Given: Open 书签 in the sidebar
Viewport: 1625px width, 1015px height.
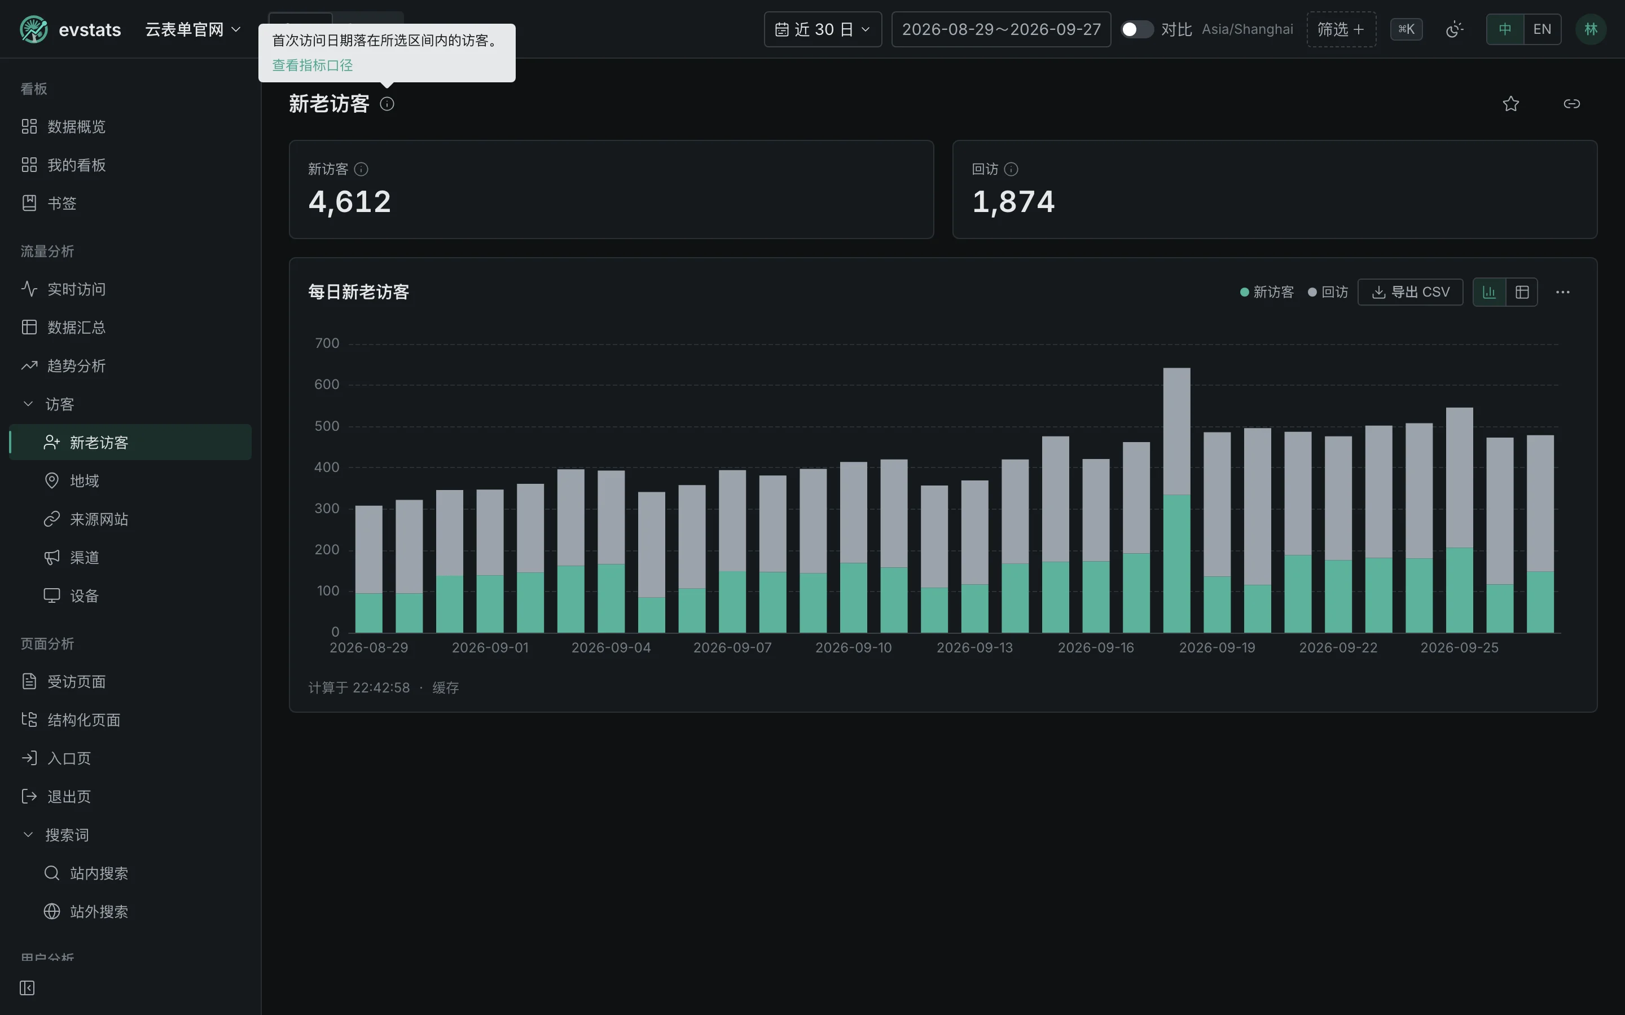Looking at the screenshot, I should pyautogui.click(x=130, y=204).
